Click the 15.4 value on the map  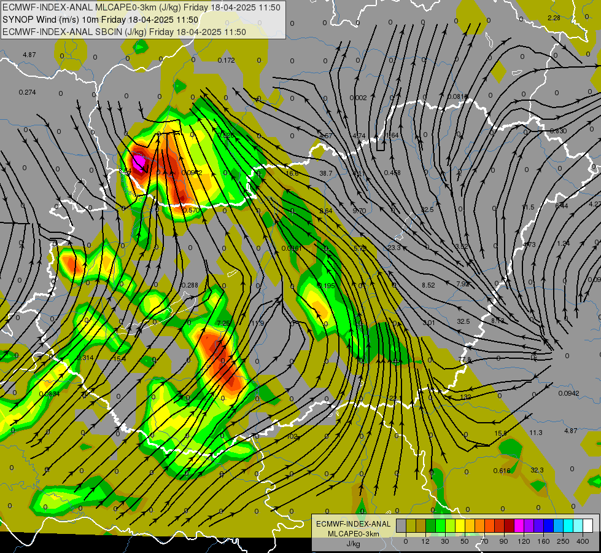pyautogui.click(x=120, y=359)
